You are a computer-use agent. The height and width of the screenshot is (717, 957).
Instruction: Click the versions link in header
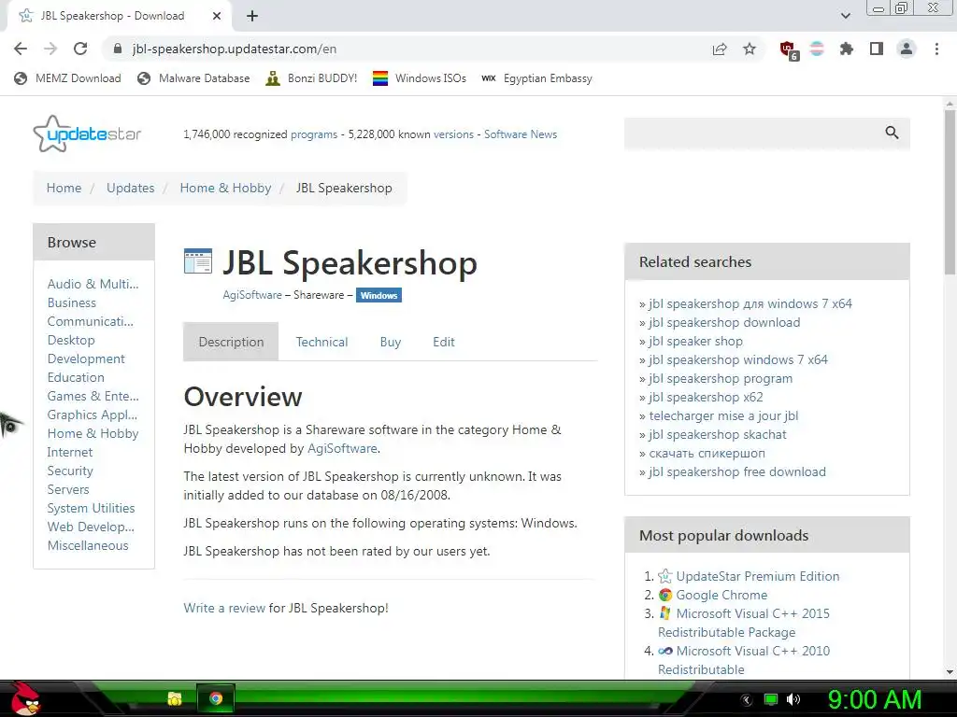click(453, 134)
